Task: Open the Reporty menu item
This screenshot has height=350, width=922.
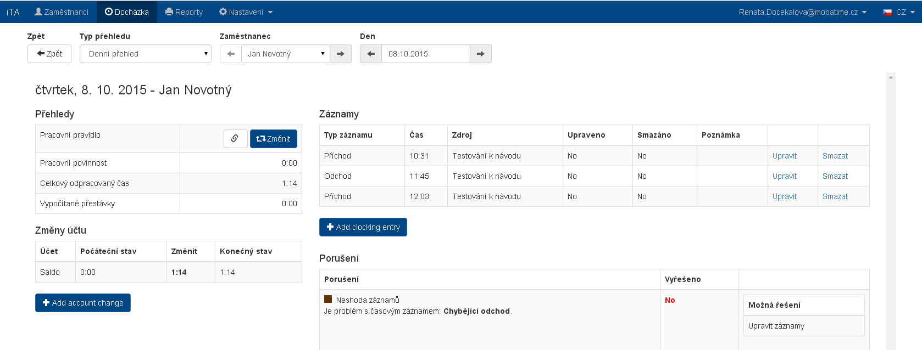Action: (184, 12)
